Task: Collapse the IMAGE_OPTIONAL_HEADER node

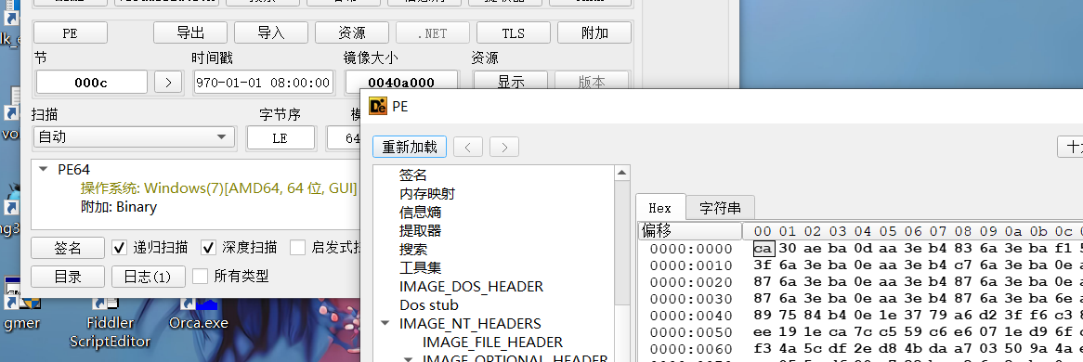Action: coord(408,359)
